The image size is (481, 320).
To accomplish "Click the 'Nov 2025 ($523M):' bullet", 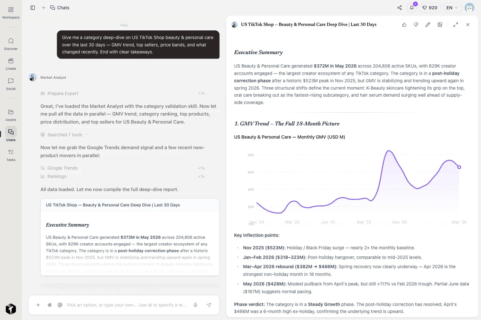I will tap(329, 248).
